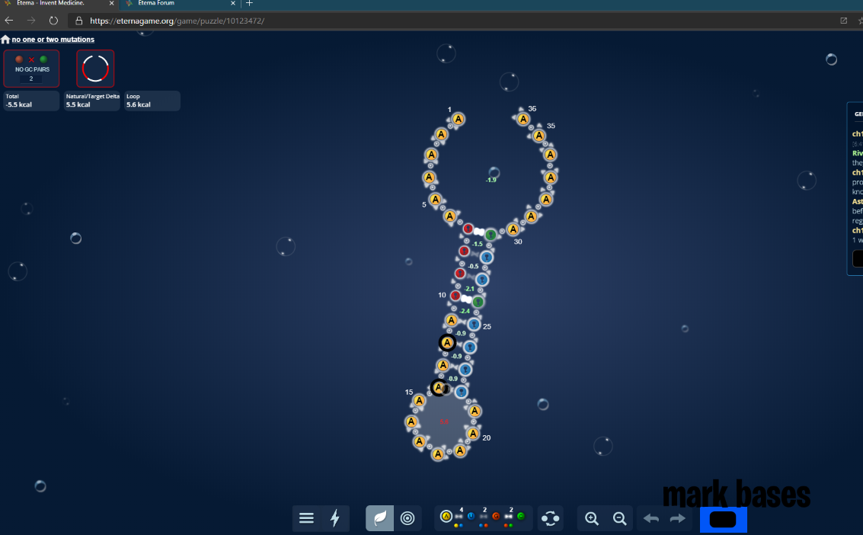
Task: Click the home icon beside puzzle title
Action: tap(5, 39)
